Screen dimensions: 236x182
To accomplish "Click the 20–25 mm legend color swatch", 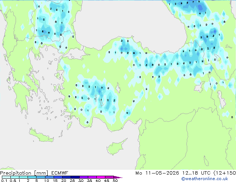I will click(66, 177).
